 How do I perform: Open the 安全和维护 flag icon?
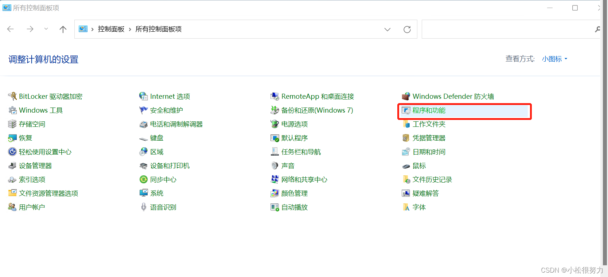tap(144, 110)
